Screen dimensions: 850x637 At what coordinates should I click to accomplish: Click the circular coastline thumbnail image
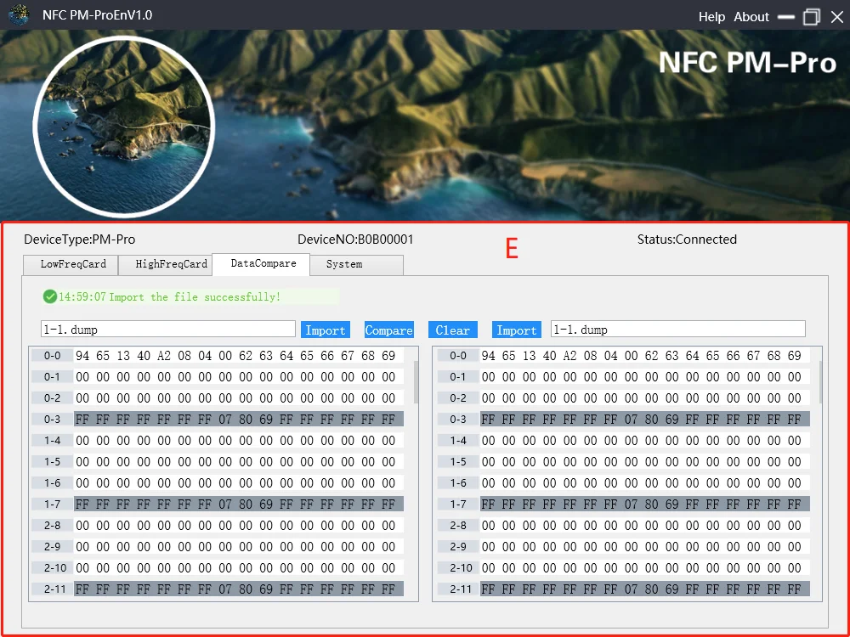pos(124,127)
